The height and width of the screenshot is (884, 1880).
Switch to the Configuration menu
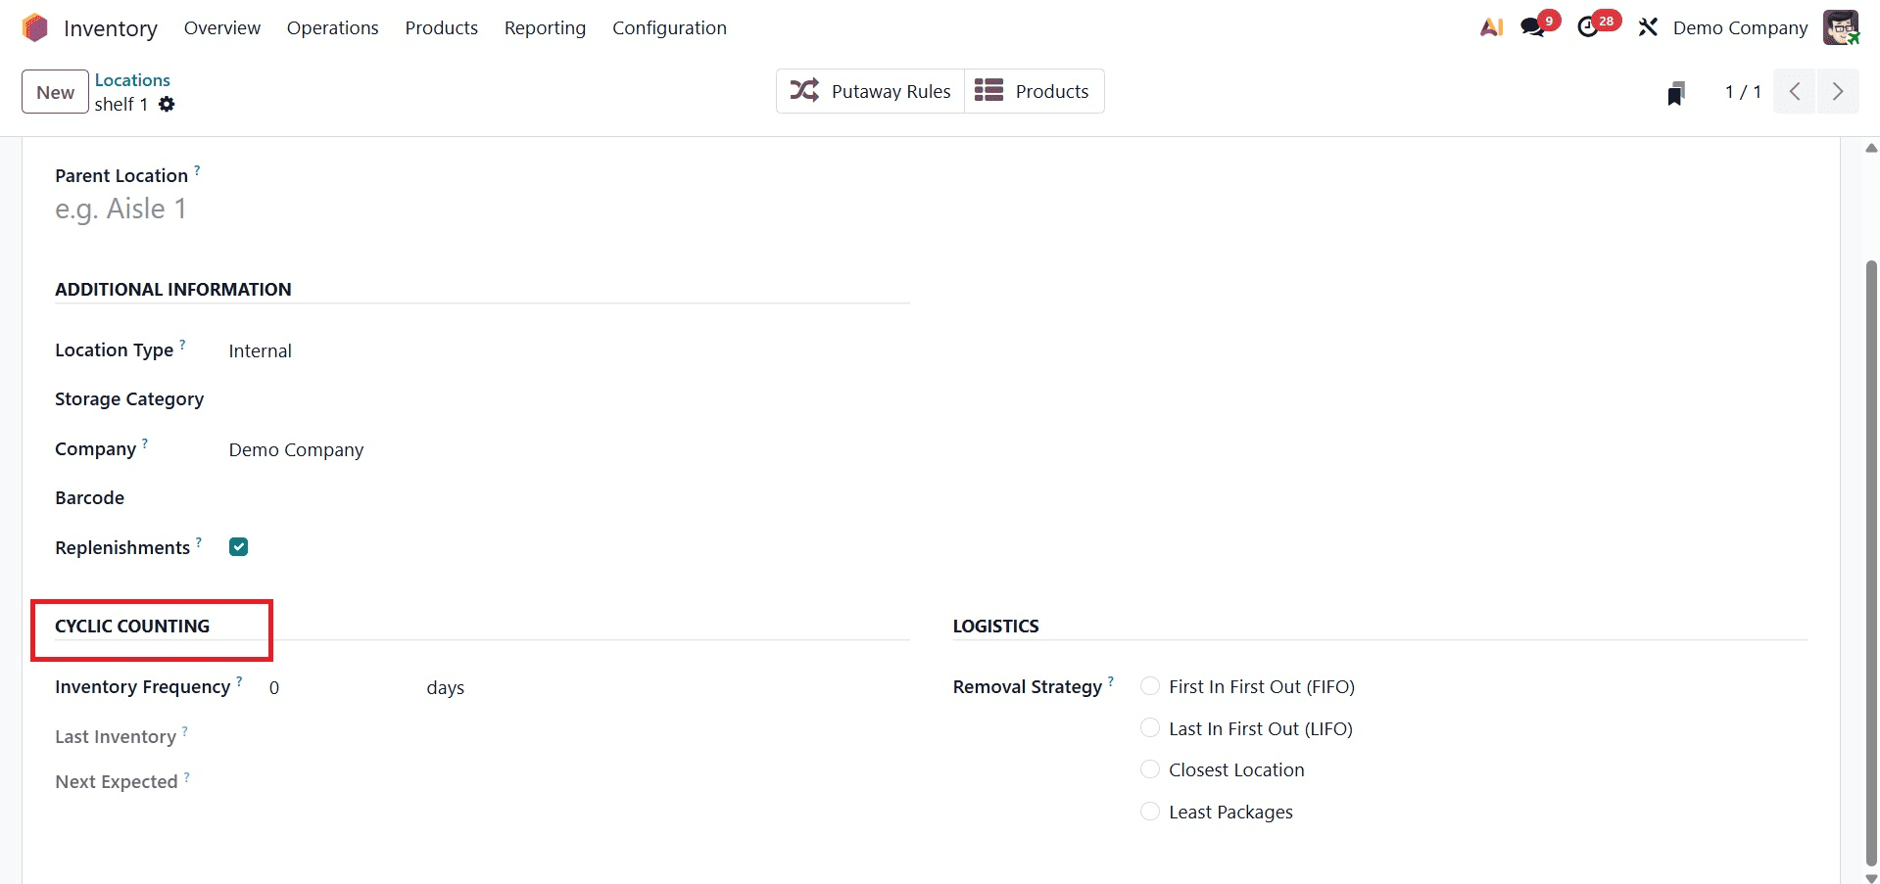pos(669,27)
